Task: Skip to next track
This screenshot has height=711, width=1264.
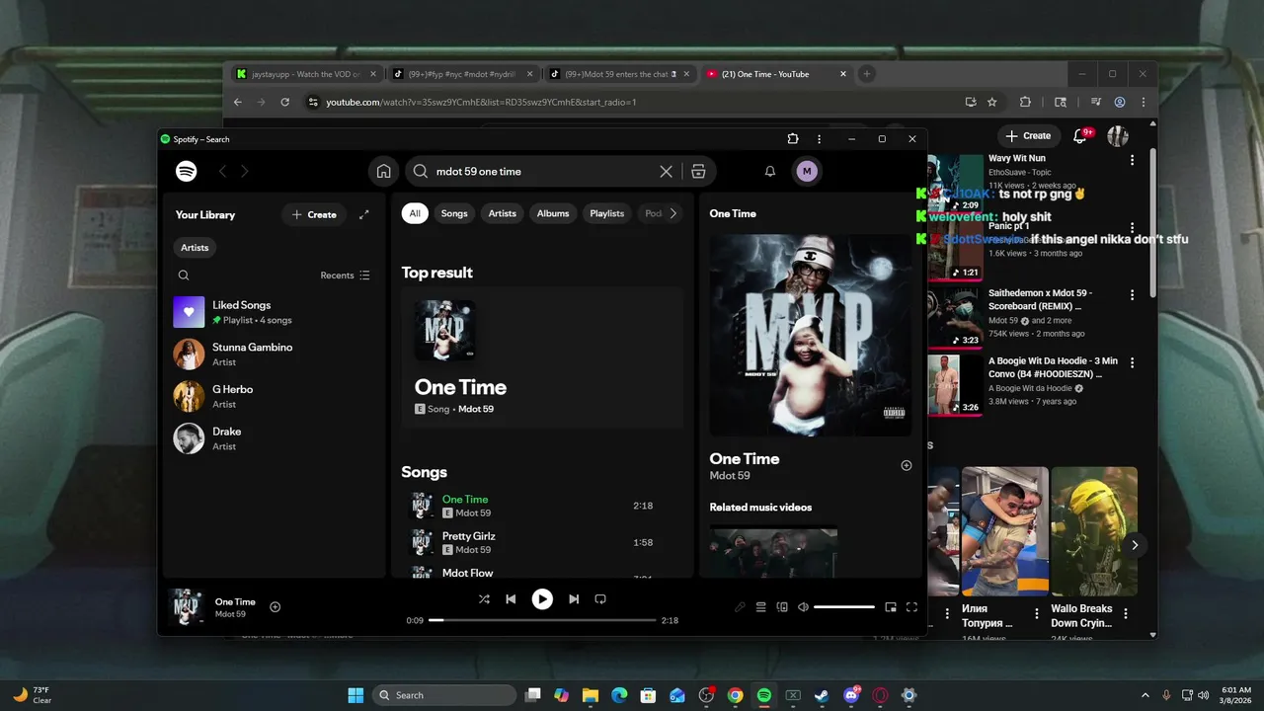Action: (x=574, y=599)
